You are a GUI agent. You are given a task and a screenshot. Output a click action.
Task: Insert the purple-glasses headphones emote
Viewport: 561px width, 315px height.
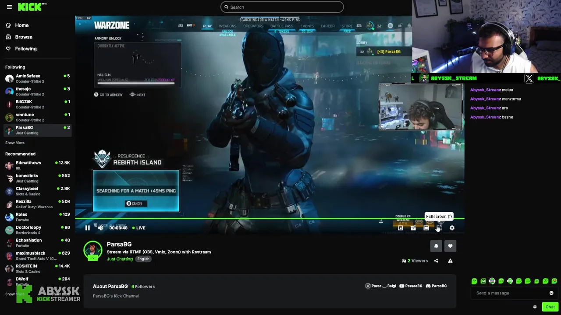492,281
